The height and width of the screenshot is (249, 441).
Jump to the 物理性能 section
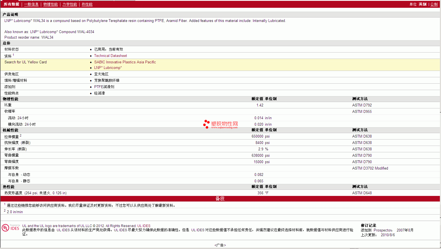pyautogui.click(x=50, y=4)
